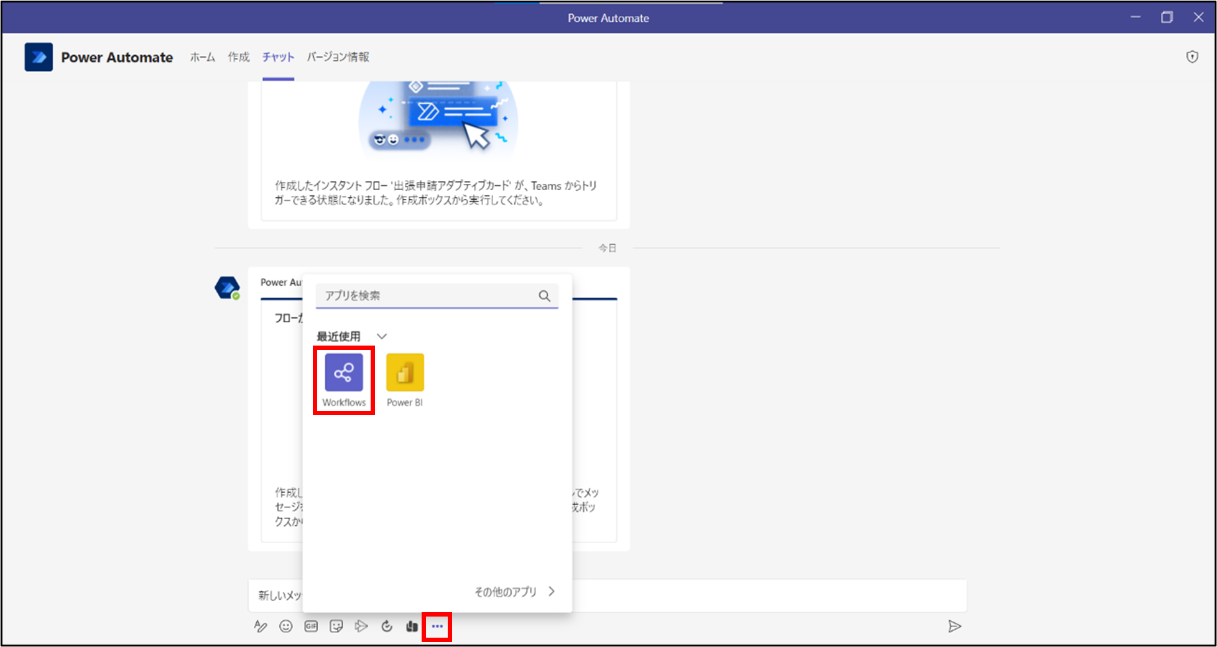Click the schedule send arrow icon
The image size is (1217, 647).
(x=361, y=626)
